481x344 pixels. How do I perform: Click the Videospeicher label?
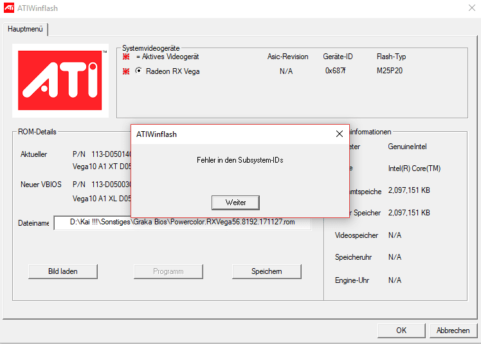pos(356,235)
